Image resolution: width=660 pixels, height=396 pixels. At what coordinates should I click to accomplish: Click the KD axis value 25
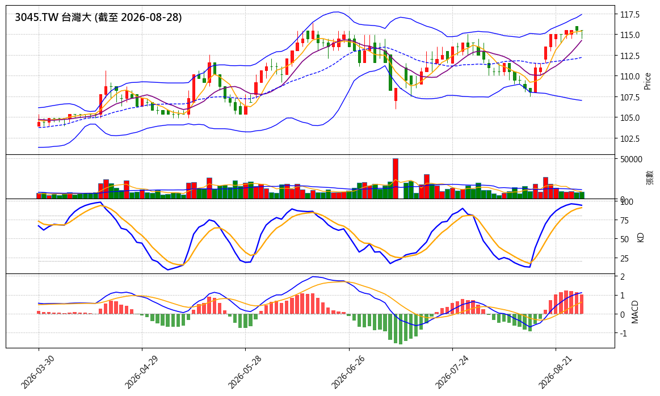point(625,258)
